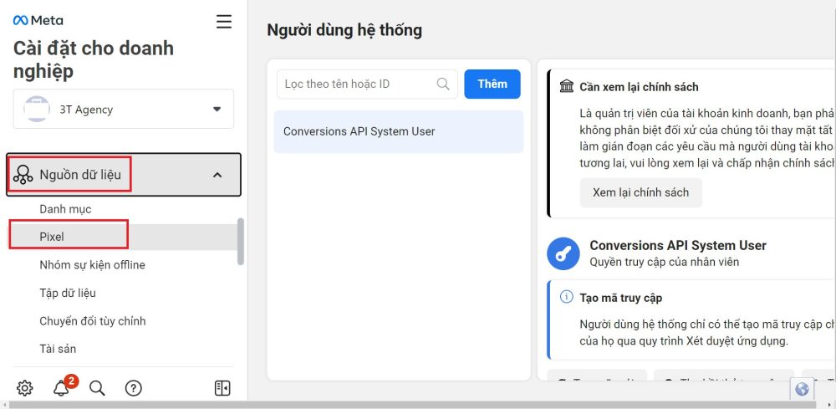The width and height of the screenshot is (836, 409).
Task: Click the info icon beside Tạo mã truy cập
Action: coord(566,297)
